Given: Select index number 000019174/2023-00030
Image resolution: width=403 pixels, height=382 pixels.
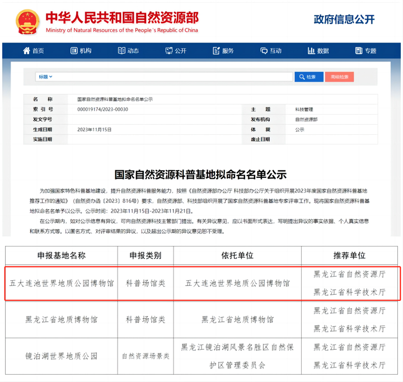Looking at the screenshot, I should [x=102, y=110].
